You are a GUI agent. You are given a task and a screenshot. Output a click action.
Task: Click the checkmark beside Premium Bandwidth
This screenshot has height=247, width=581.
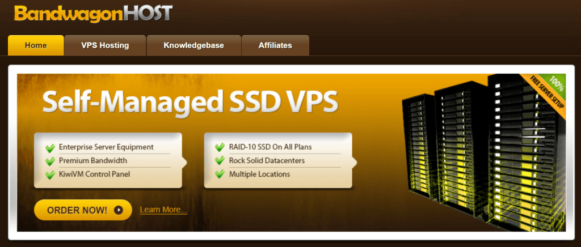coord(50,161)
